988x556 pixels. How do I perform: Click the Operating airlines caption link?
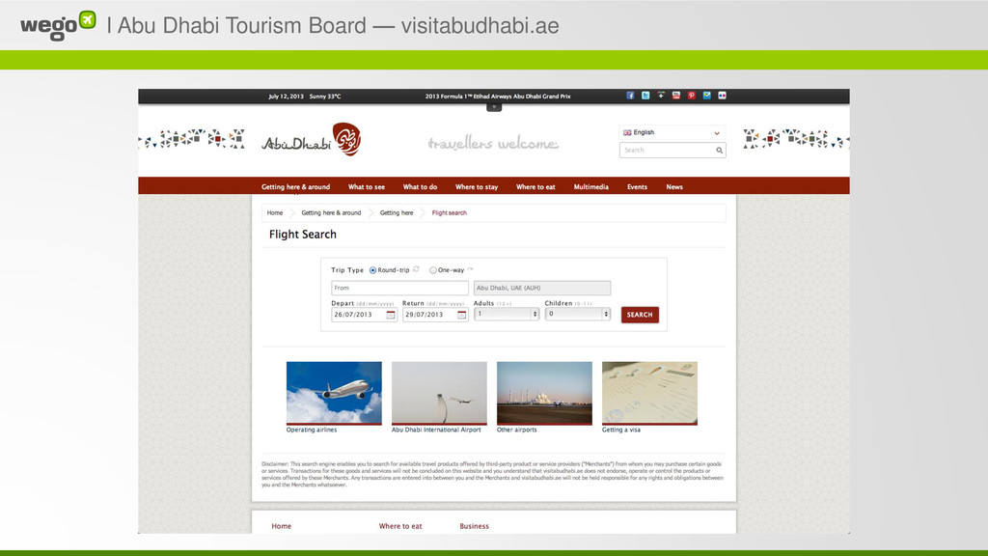coord(312,430)
